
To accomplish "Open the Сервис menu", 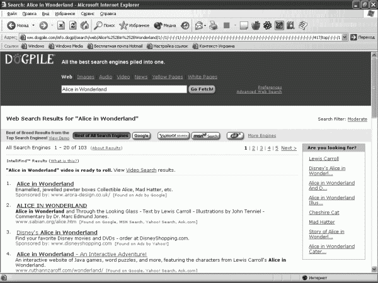I will [88, 14].
